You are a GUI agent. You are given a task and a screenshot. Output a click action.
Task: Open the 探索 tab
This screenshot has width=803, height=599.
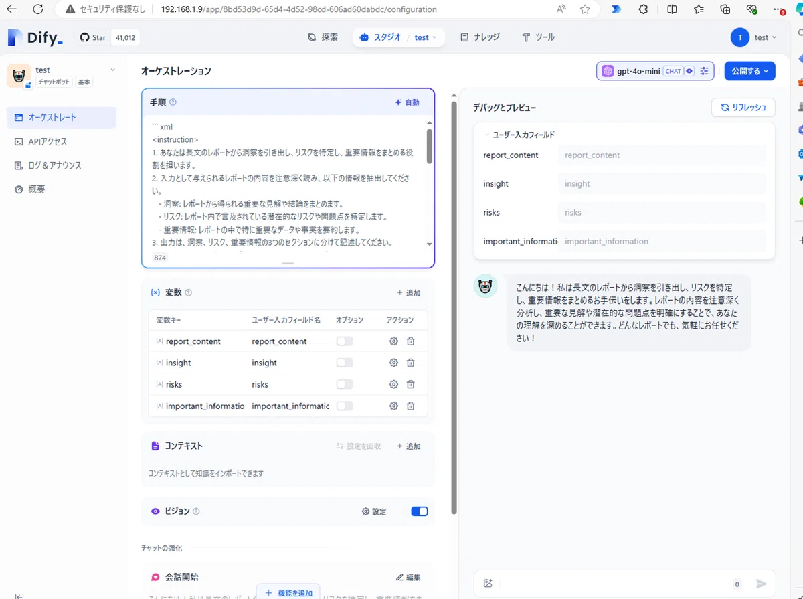tap(323, 37)
